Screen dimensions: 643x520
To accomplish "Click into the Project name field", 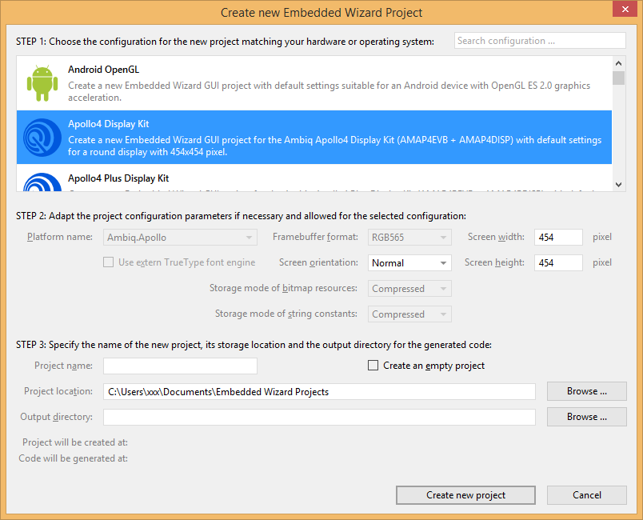I will (x=180, y=366).
